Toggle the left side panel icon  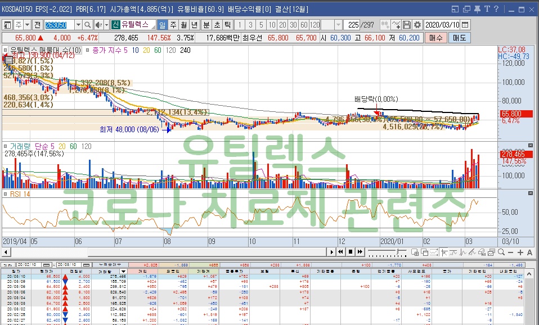pos(7,25)
